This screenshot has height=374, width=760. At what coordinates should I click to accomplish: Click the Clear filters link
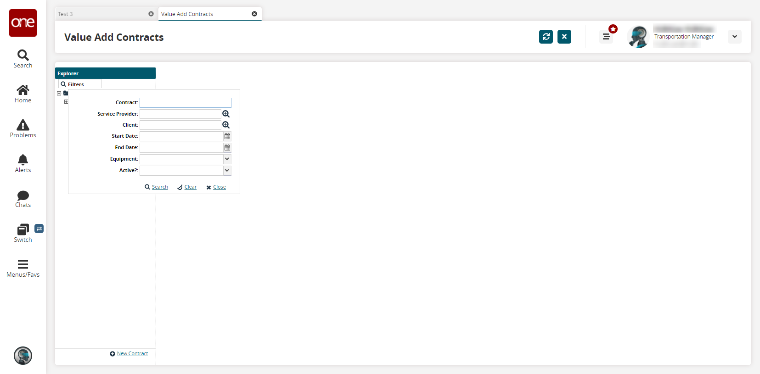(191, 187)
